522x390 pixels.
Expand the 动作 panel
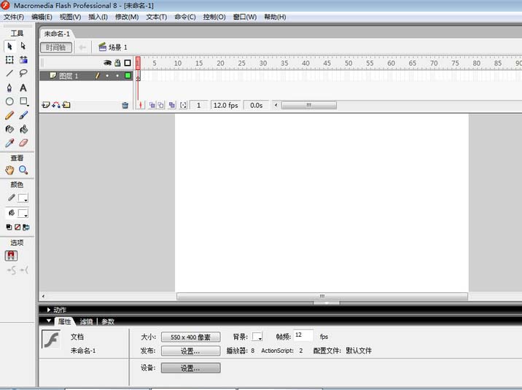pos(49,310)
